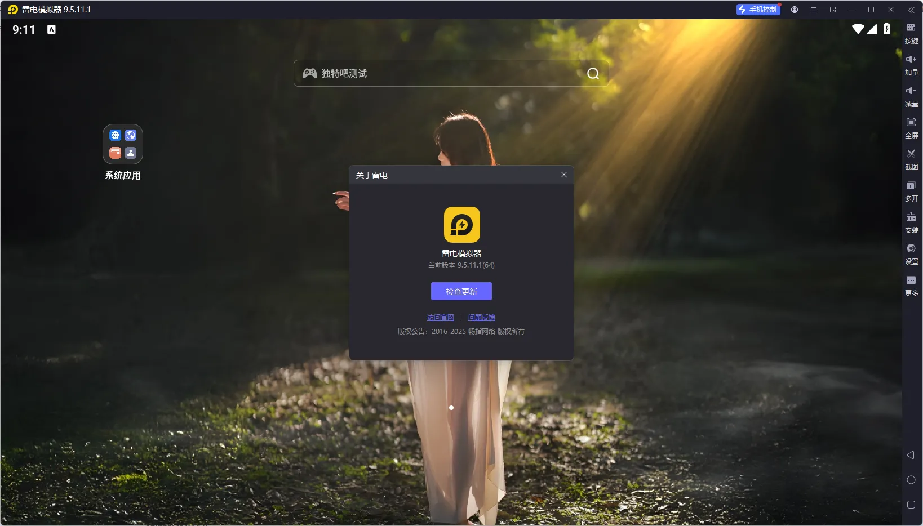Open the 访问官网 link
Screen dimensions: 923x526
pyautogui.click(x=440, y=318)
